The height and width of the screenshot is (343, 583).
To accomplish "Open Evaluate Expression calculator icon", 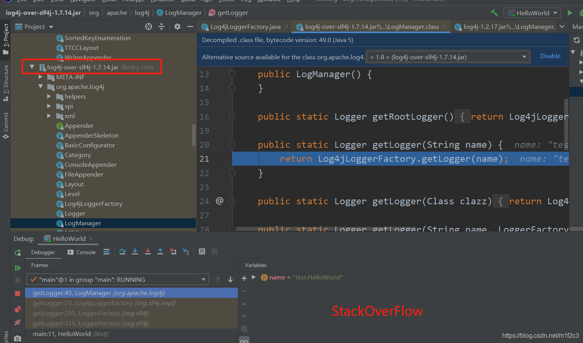I will coord(202,252).
